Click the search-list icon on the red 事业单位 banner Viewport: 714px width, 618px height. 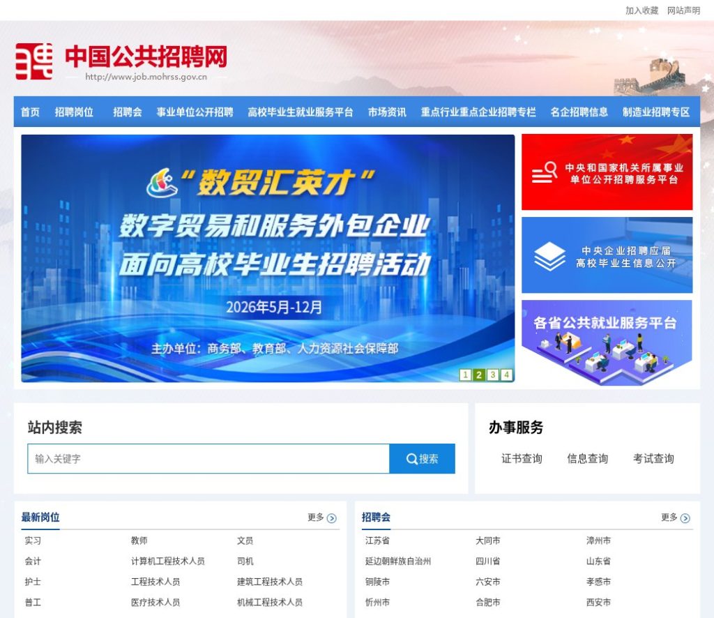(x=545, y=173)
